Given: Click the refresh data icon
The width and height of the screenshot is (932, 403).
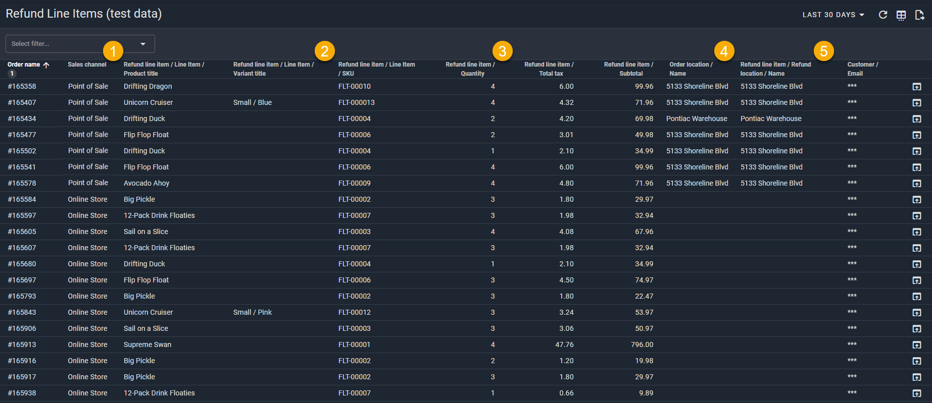Looking at the screenshot, I should [x=882, y=15].
